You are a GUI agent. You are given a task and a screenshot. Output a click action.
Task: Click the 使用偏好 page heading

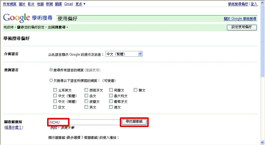click(67, 19)
